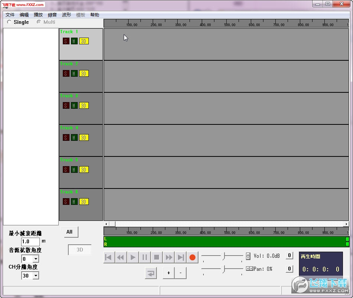Mute Track 3 with the M button
Screen dimensions: 353x298
74,105
